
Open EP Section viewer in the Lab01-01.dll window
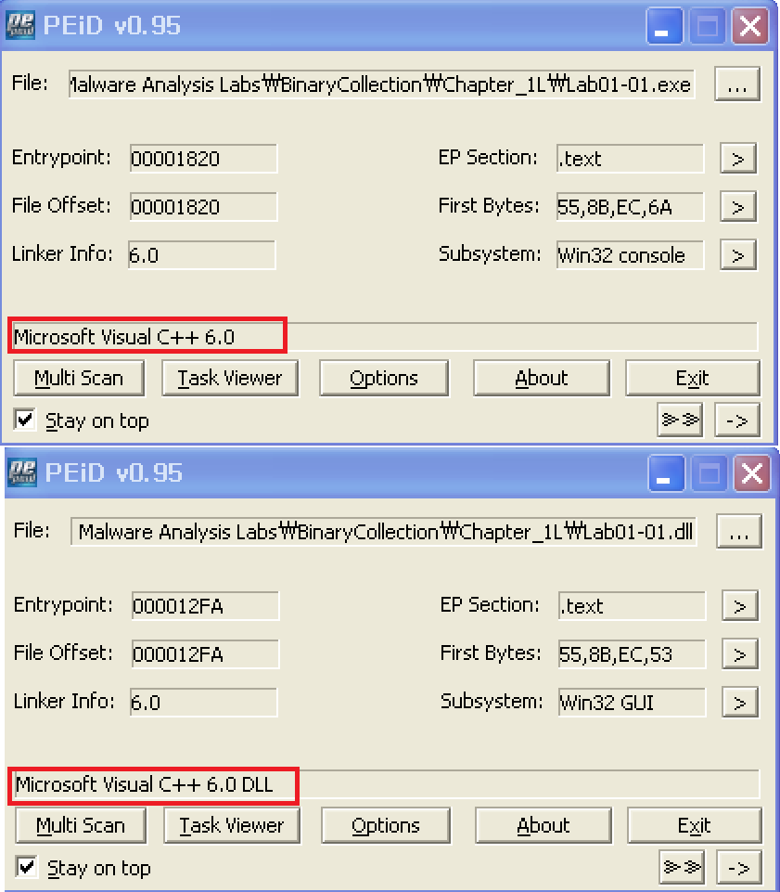pos(739,606)
